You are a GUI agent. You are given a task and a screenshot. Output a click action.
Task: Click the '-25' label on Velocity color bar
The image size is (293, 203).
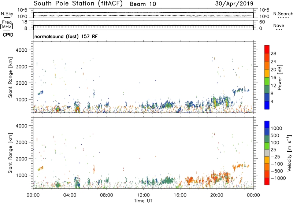(275, 157)
